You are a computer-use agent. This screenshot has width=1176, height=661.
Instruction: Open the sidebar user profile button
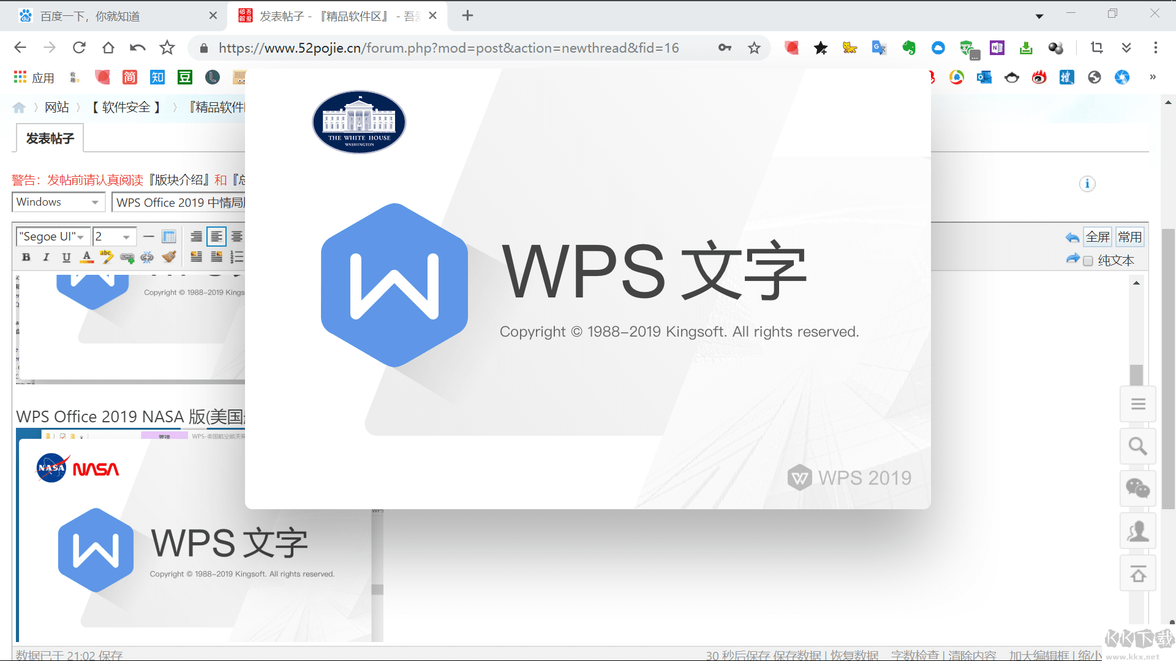click(x=1138, y=531)
